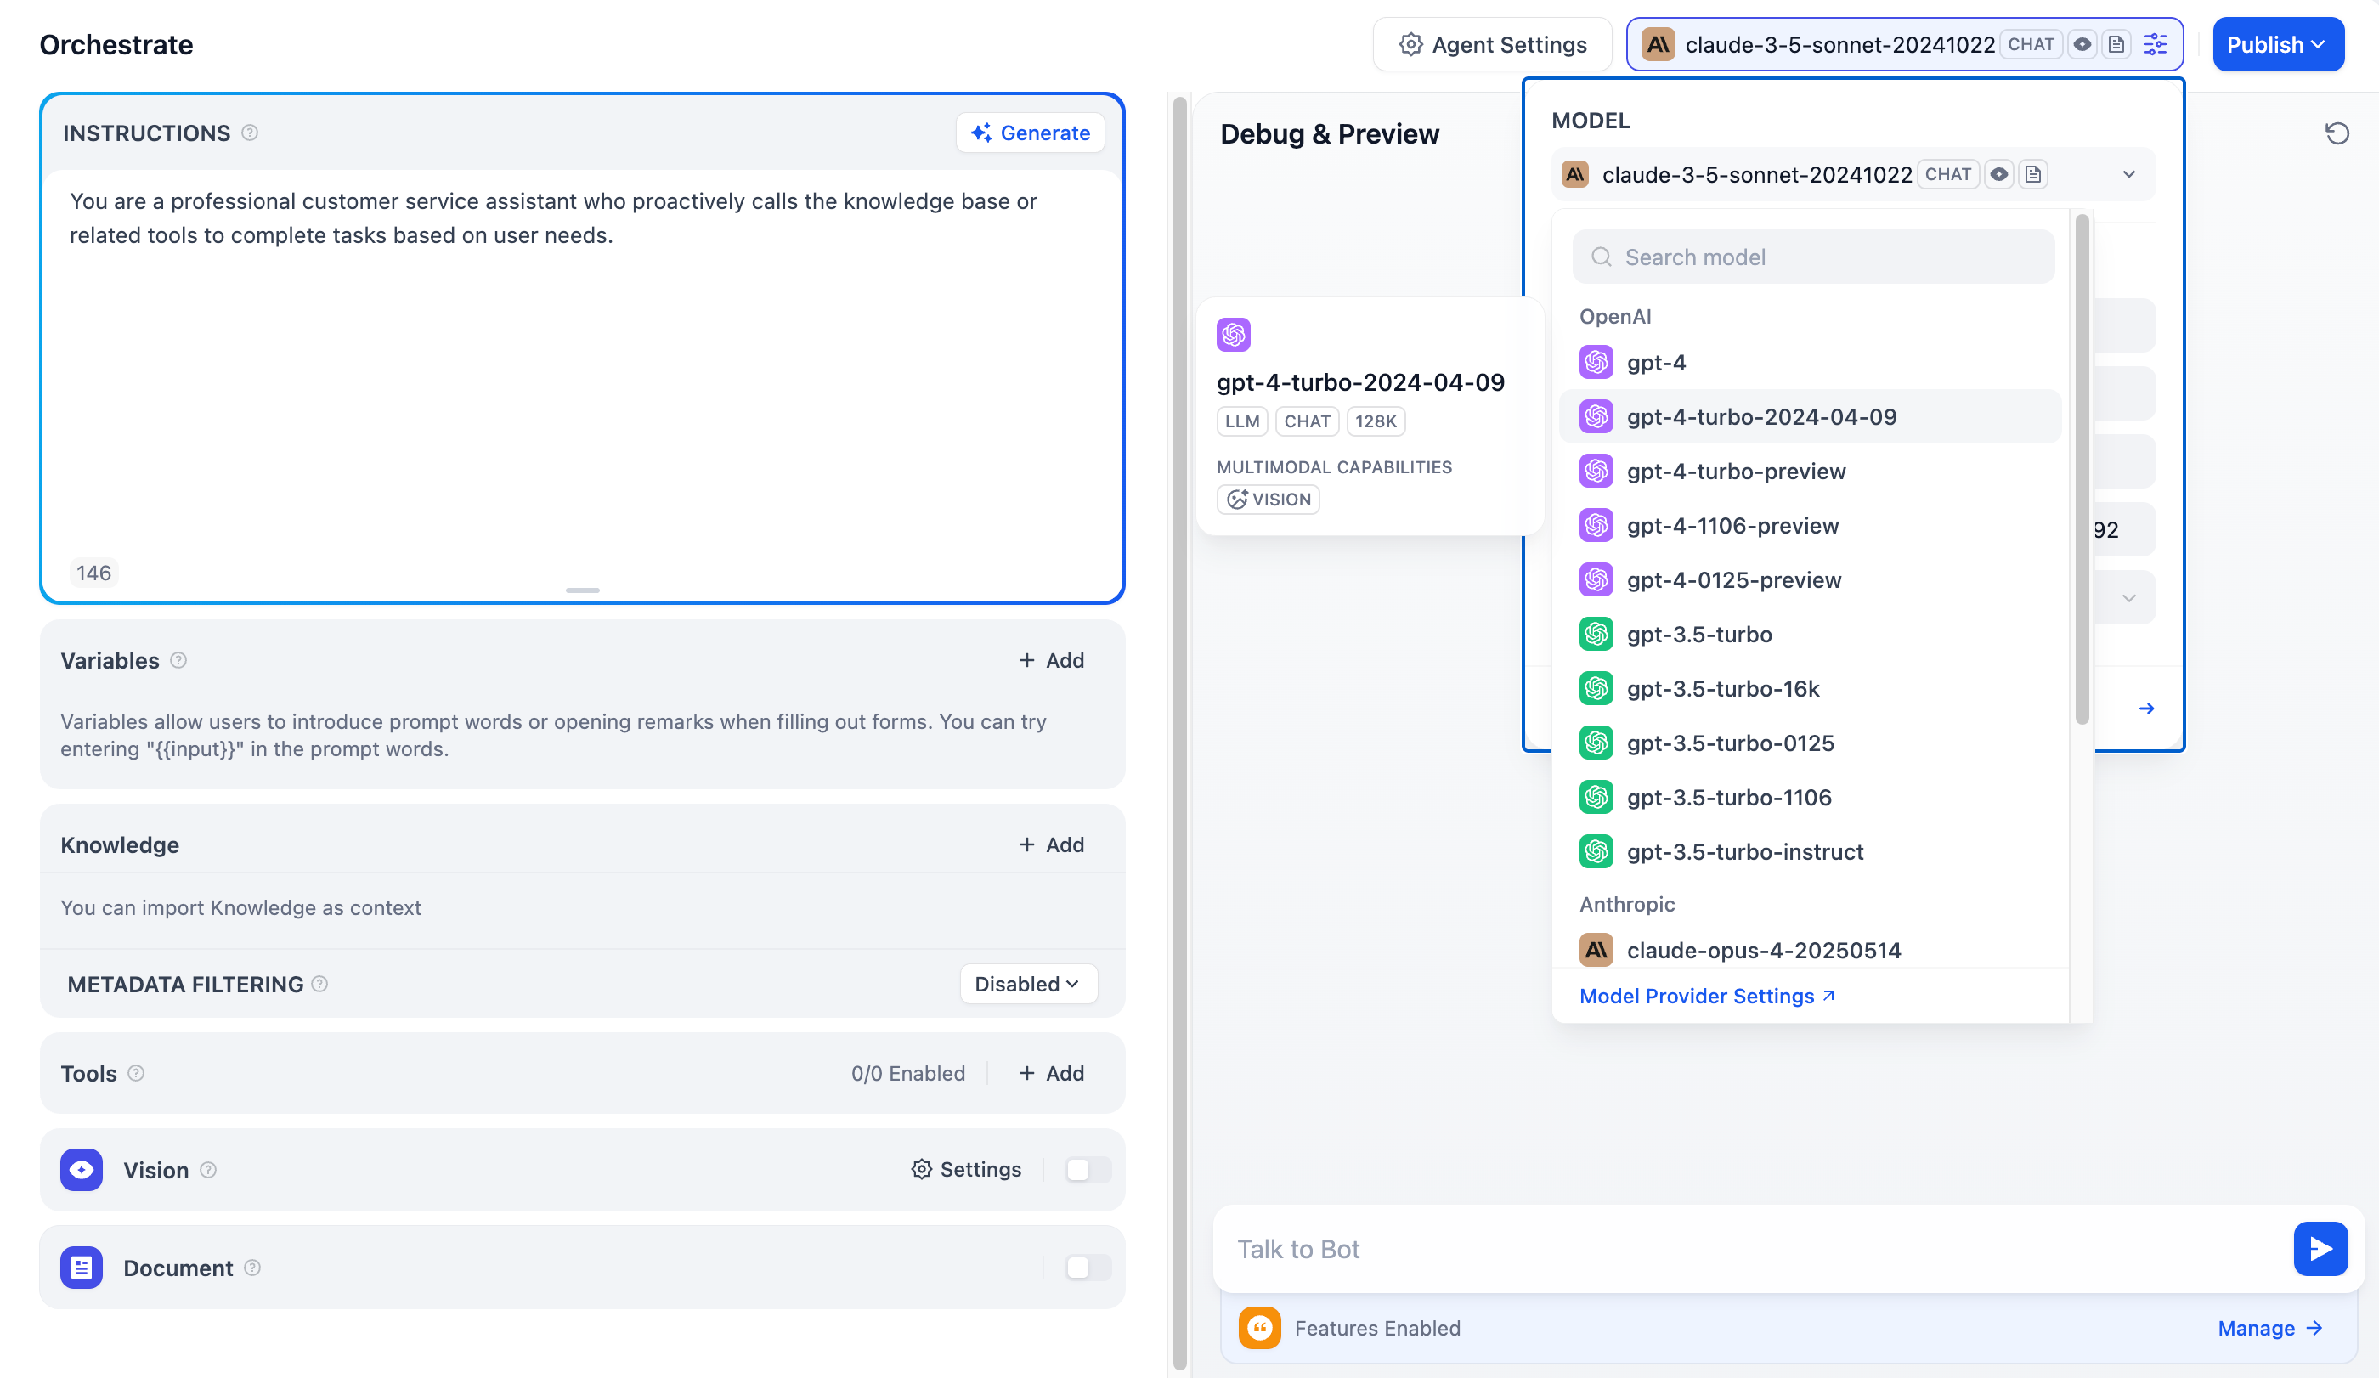Open Agent Settings
The height and width of the screenshot is (1378, 2379).
click(1493, 44)
